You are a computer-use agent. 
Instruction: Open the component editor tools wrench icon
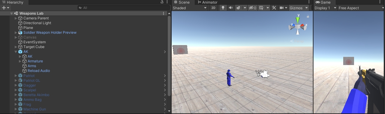(x=274, y=8)
